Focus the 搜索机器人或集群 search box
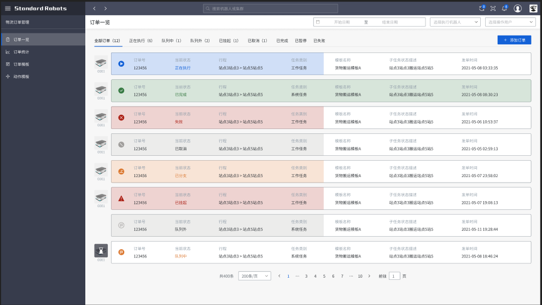542x305 pixels. click(271, 8)
